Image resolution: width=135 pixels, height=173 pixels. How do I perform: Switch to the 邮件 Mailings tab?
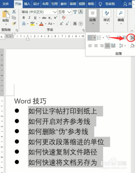(x=64, y=4)
